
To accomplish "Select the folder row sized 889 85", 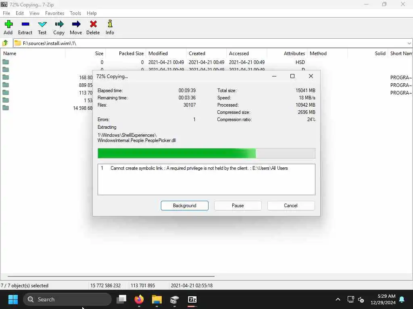I will click(46, 85).
